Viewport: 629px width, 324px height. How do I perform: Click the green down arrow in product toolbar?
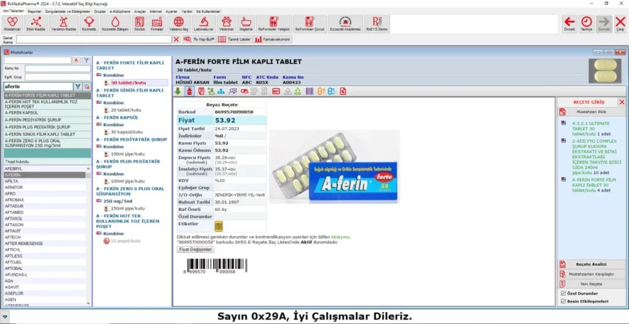coord(178,92)
